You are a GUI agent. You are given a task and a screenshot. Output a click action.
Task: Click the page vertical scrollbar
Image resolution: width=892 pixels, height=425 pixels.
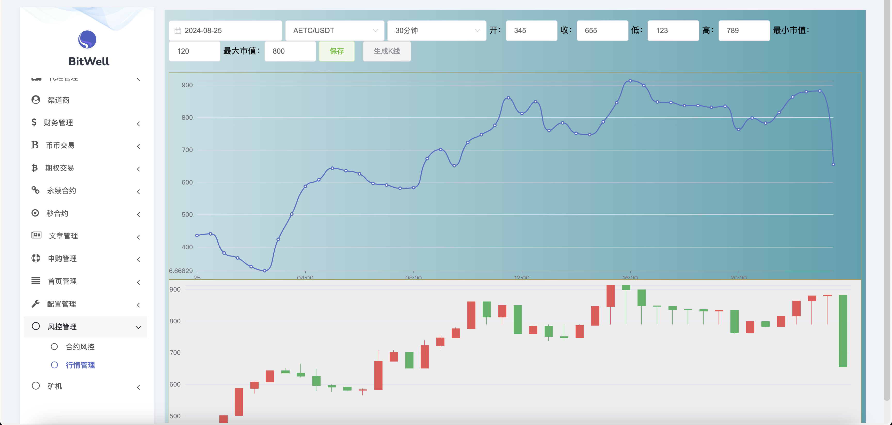(887, 201)
